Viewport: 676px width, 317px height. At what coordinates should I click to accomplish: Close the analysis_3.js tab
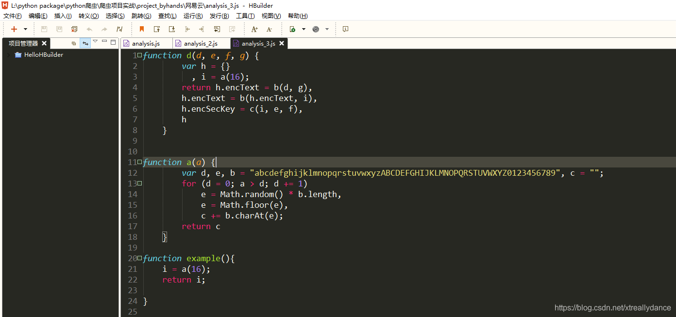tap(282, 44)
